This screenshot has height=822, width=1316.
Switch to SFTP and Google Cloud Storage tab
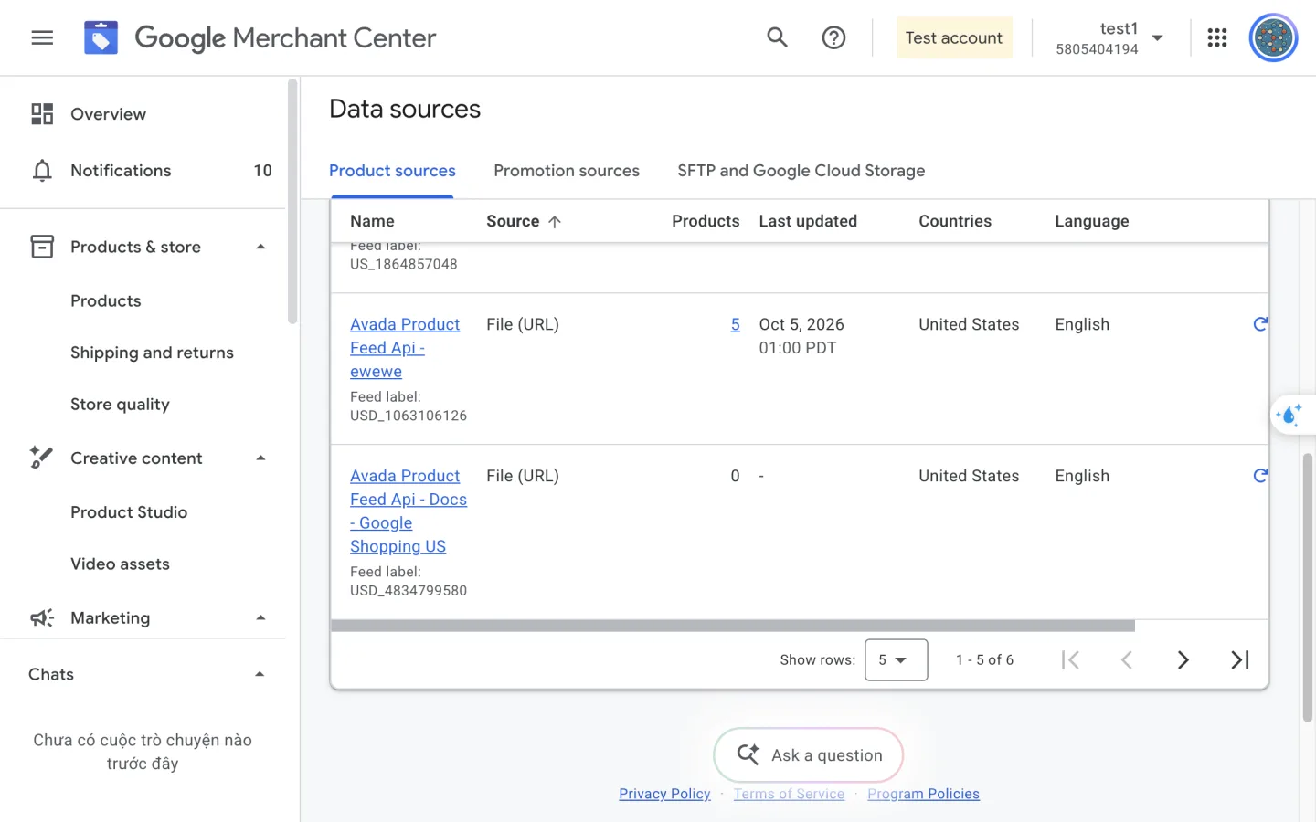pyautogui.click(x=801, y=171)
